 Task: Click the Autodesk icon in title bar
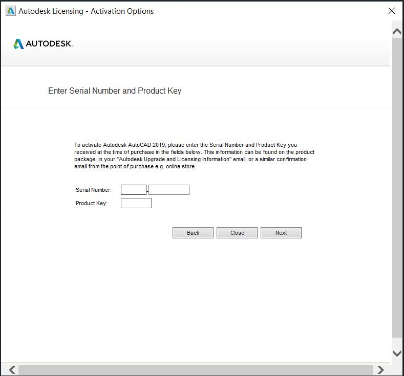pyautogui.click(x=10, y=11)
